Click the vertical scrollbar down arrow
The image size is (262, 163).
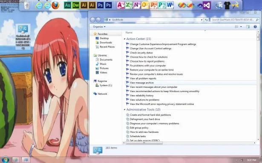click(x=258, y=140)
